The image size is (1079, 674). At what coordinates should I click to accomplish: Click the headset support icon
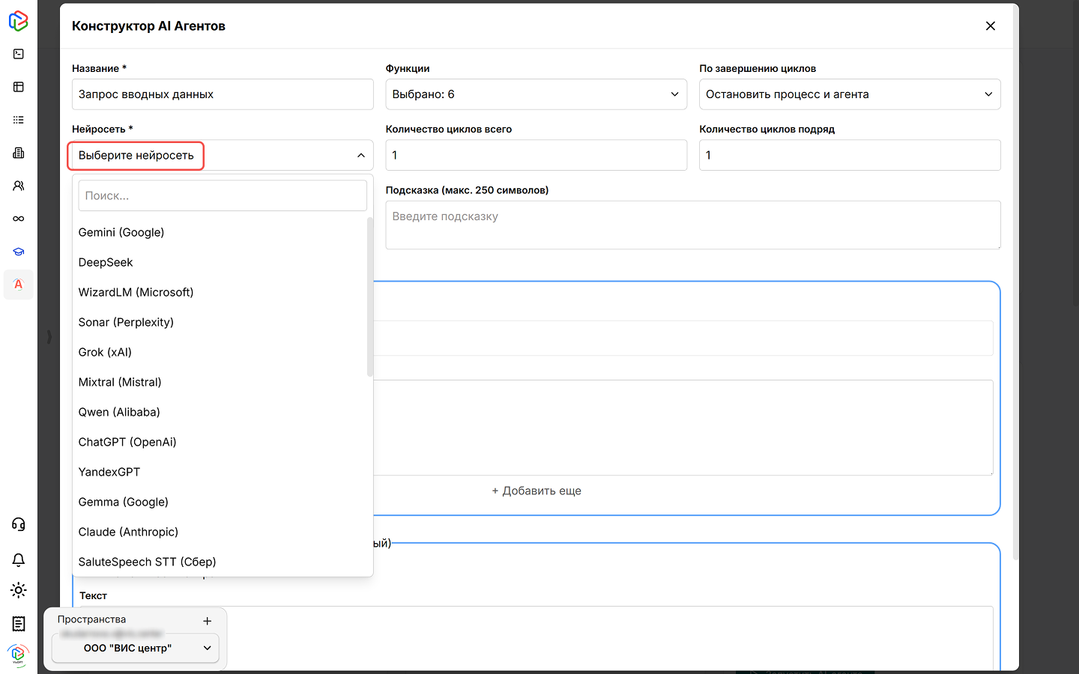click(19, 524)
